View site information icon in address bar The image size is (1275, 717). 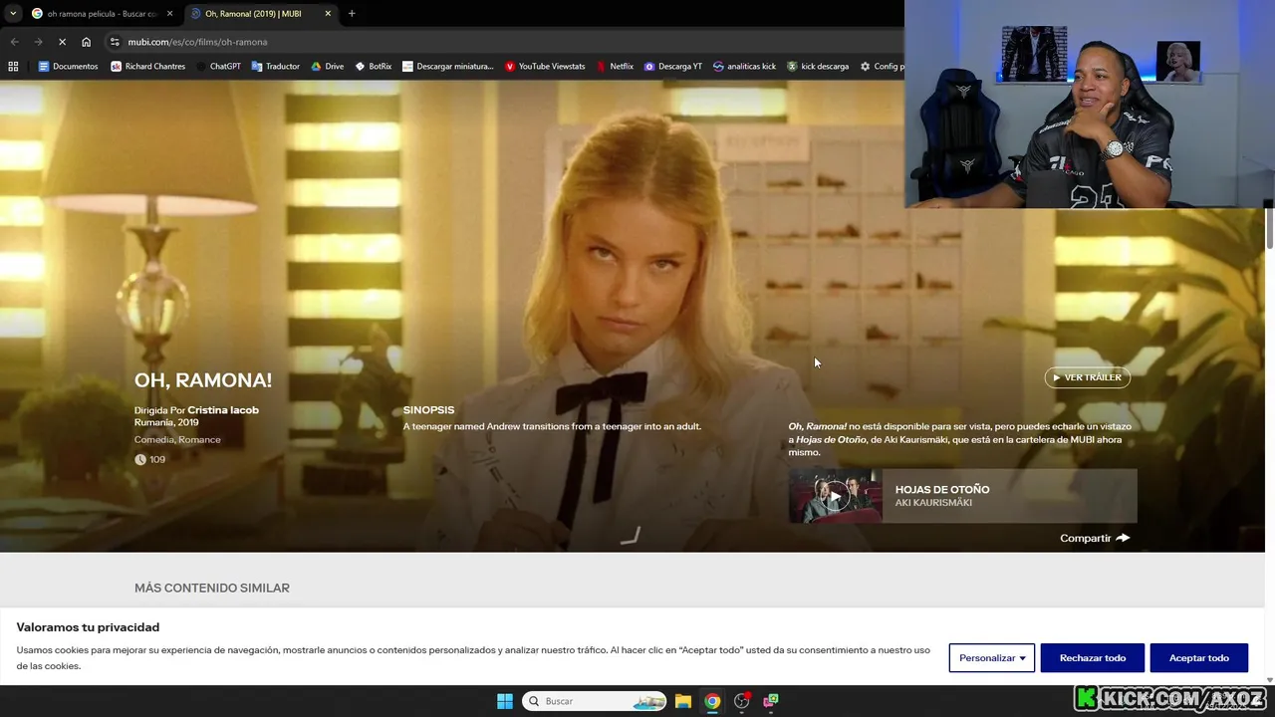click(115, 42)
